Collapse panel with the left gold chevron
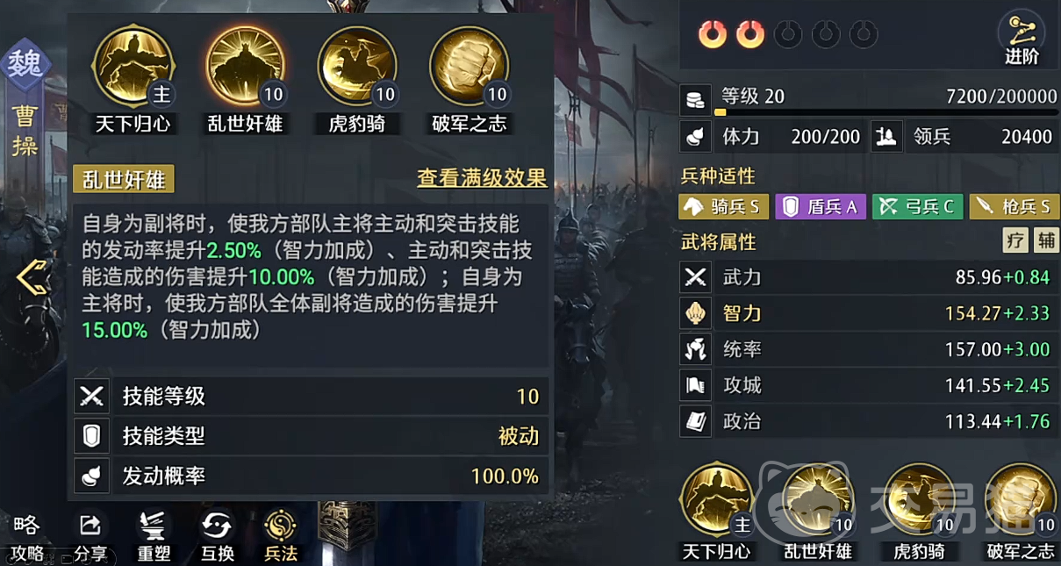This screenshot has width=1061, height=566. [x=32, y=279]
